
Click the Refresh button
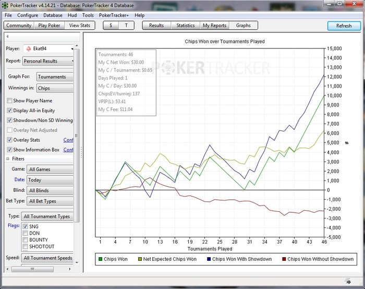click(x=344, y=26)
